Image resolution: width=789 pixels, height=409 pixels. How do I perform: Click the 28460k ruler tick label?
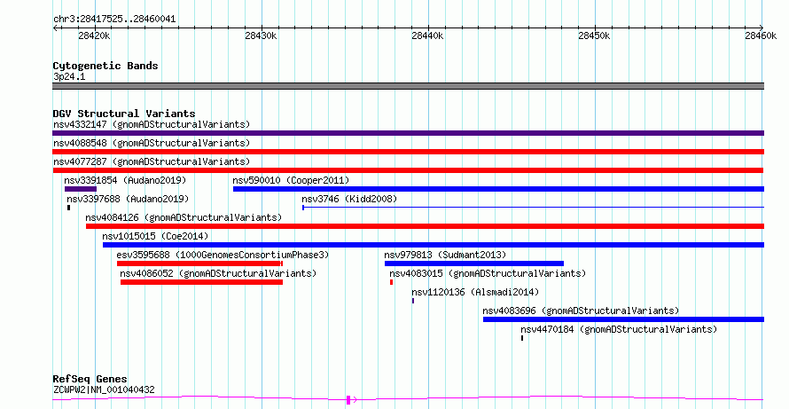click(761, 35)
